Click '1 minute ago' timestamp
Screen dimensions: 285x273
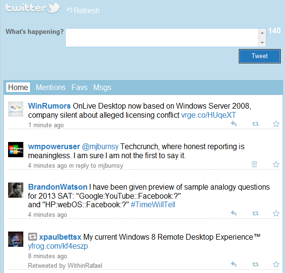tap(46, 125)
